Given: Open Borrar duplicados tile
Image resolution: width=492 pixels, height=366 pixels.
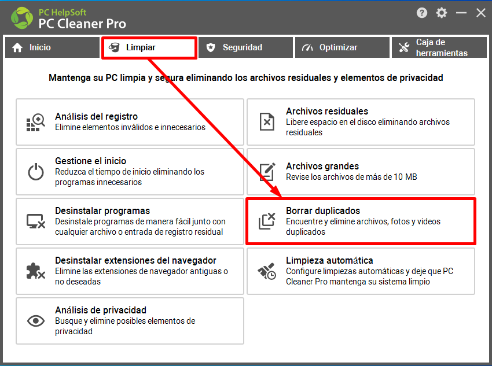Looking at the screenshot, I should (x=361, y=221).
